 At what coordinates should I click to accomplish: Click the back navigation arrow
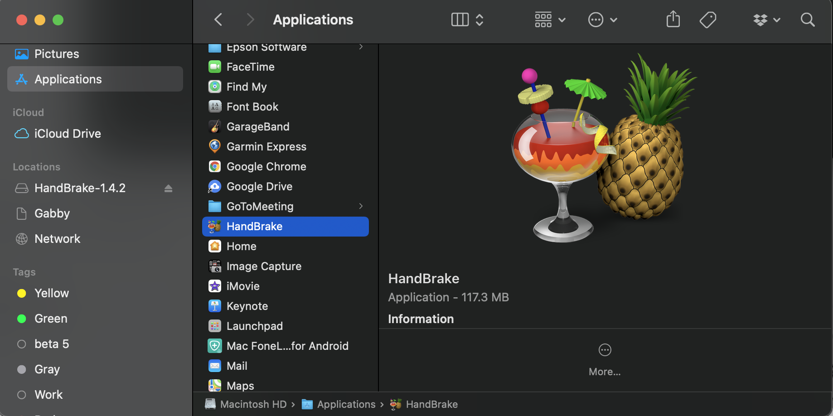218,19
